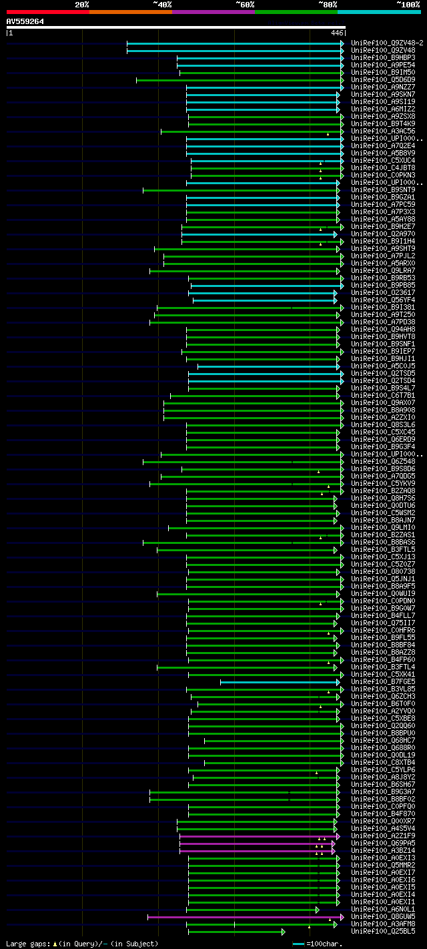
Task: Click the purple alignment bar for Q8GUW5
Action: [246, 916]
